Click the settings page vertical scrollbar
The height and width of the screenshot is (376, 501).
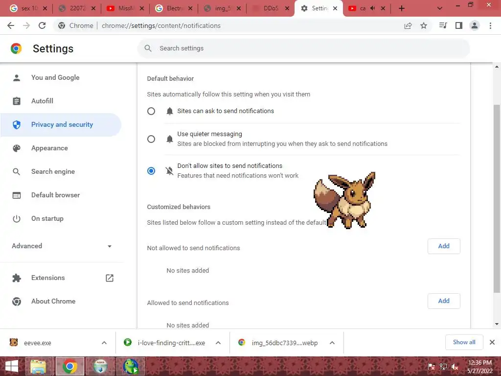[x=497, y=199]
